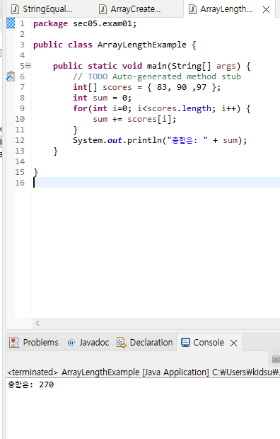
Task: Click 'sec05.exam01' package name on line 1
Action: coord(103,23)
